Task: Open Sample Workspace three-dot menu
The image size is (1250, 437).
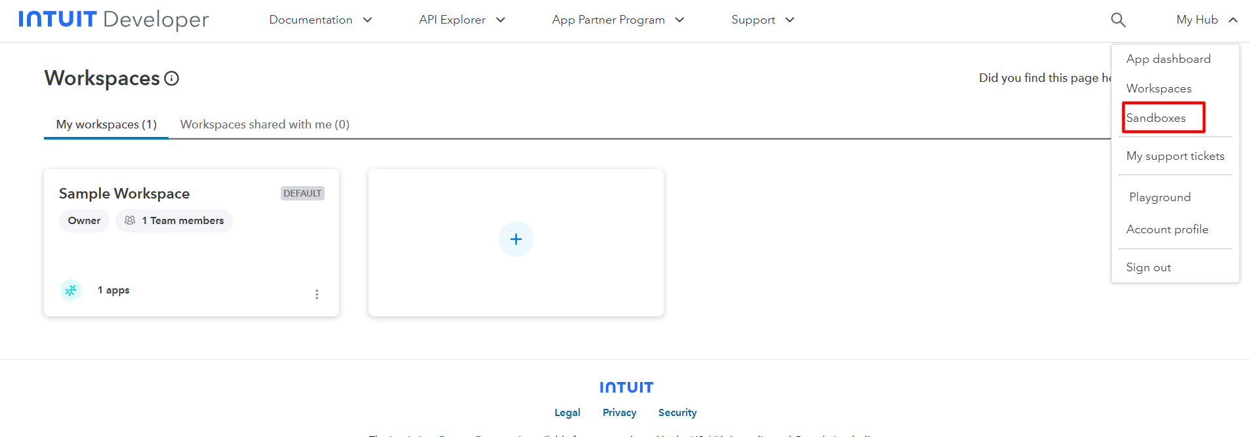Action: [x=317, y=294]
